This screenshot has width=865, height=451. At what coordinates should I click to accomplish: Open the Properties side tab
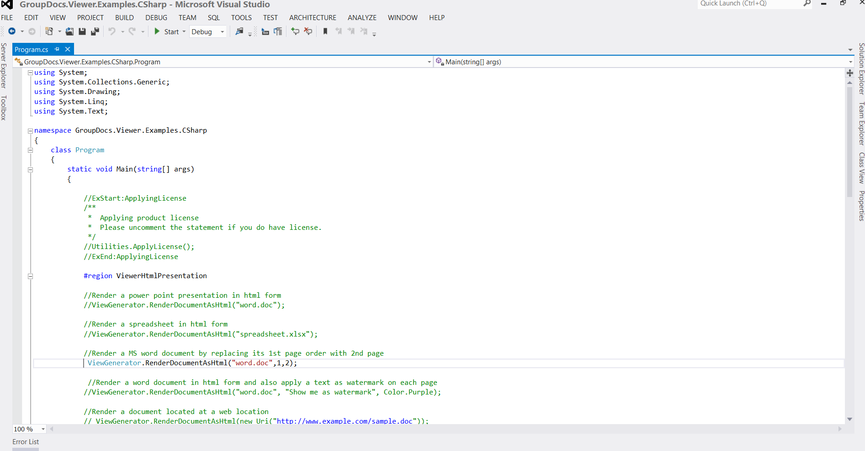point(861,206)
